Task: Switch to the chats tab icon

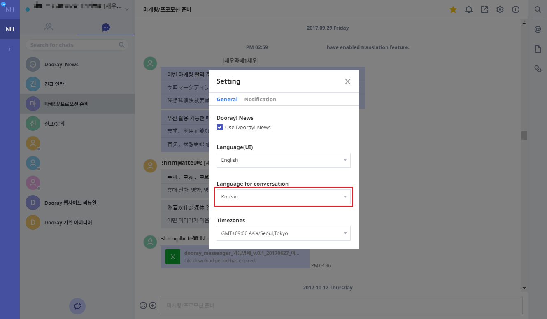Action: point(106,27)
